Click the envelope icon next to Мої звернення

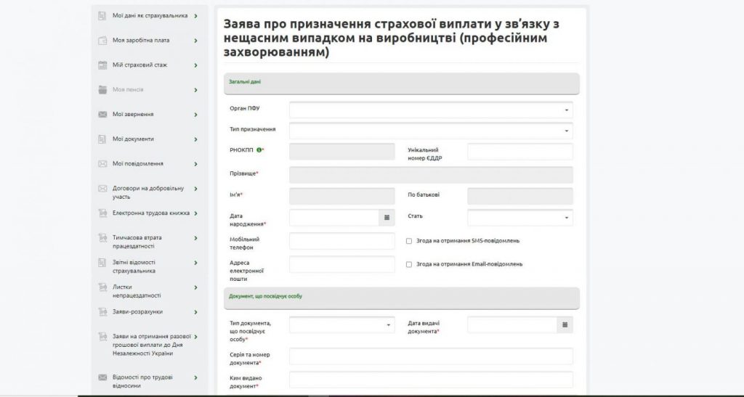pyautogui.click(x=103, y=114)
